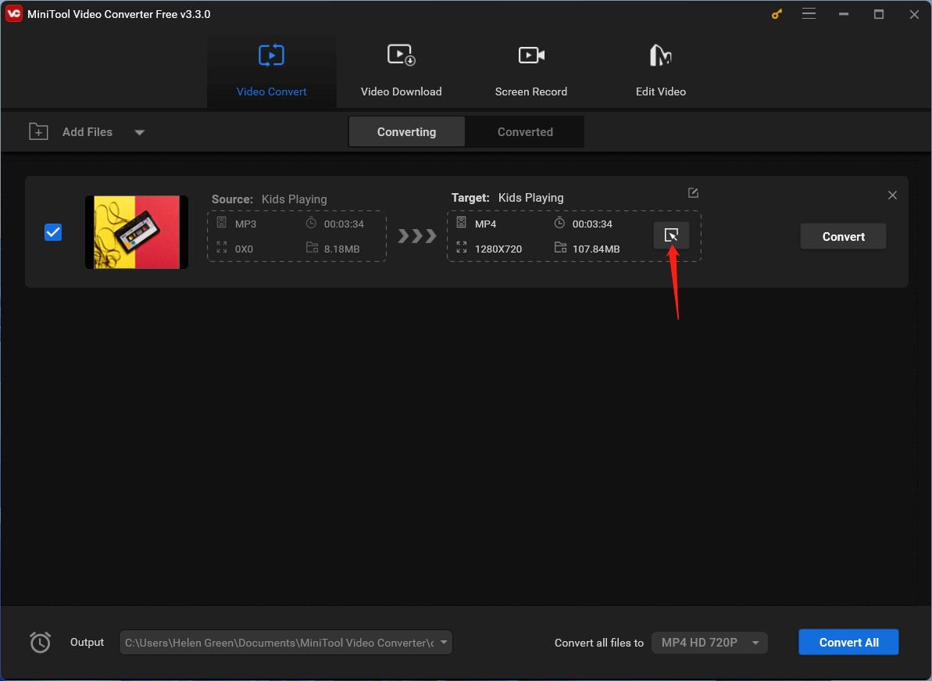
Task: Close the MiniTool Video Converter window
Action: (914, 14)
